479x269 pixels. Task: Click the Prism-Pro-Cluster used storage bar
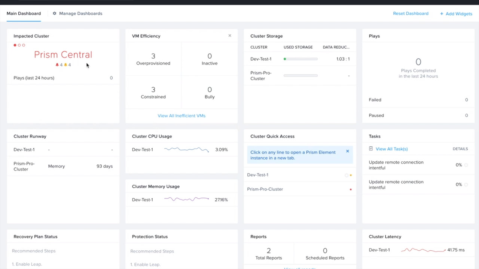[x=300, y=75]
